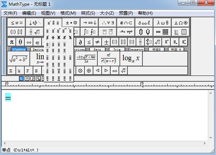Insert the not-equal symbol ≠
The width and height of the screenshot is (216, 155).
pyautogui.click(x=98, y=42)
